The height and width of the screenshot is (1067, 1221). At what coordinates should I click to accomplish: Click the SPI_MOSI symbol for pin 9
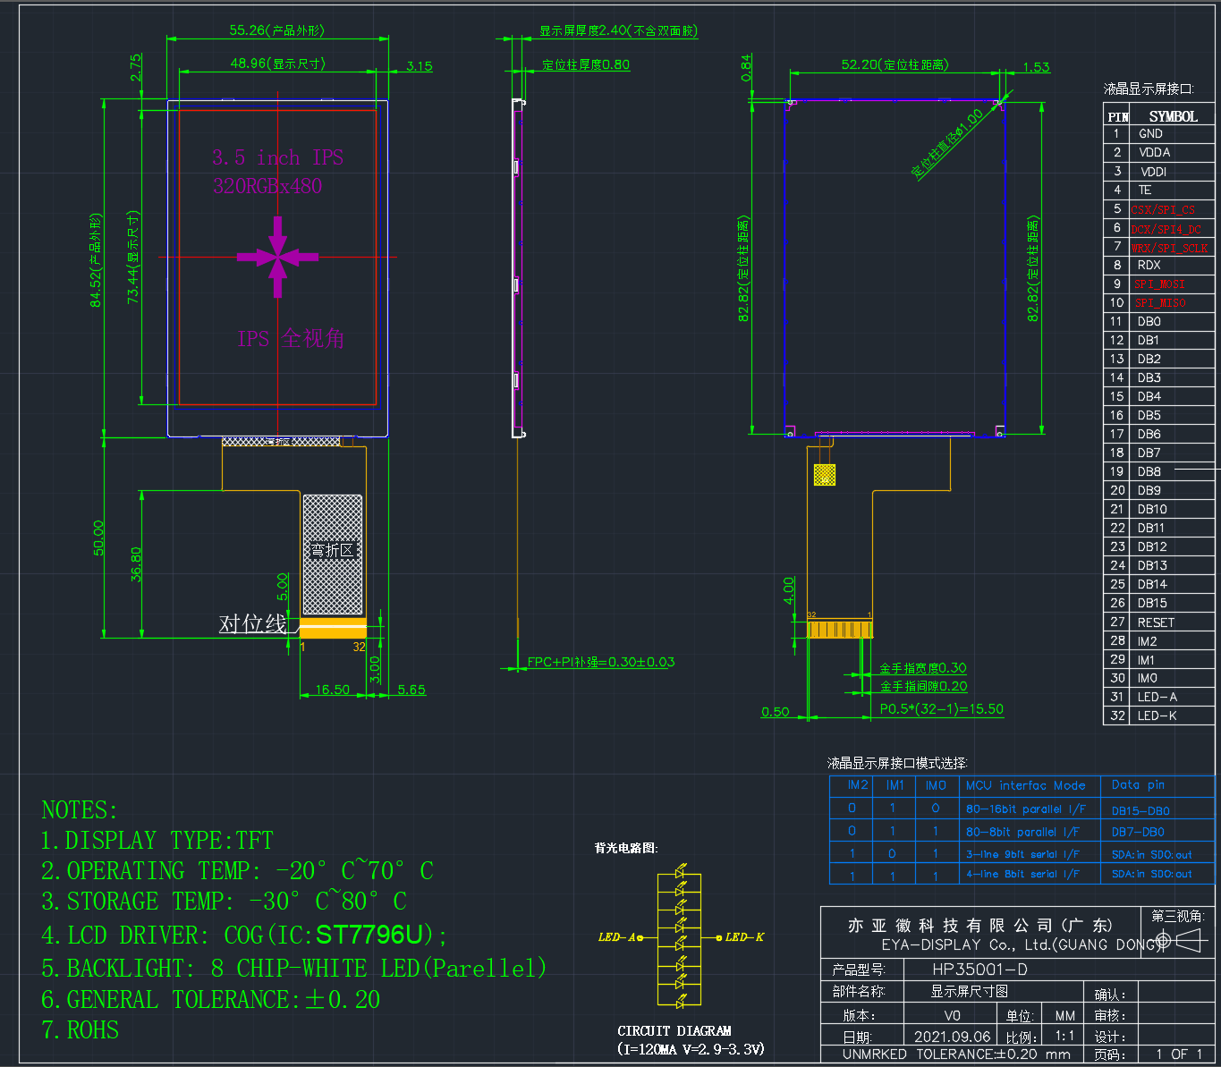coord(1159,284)
